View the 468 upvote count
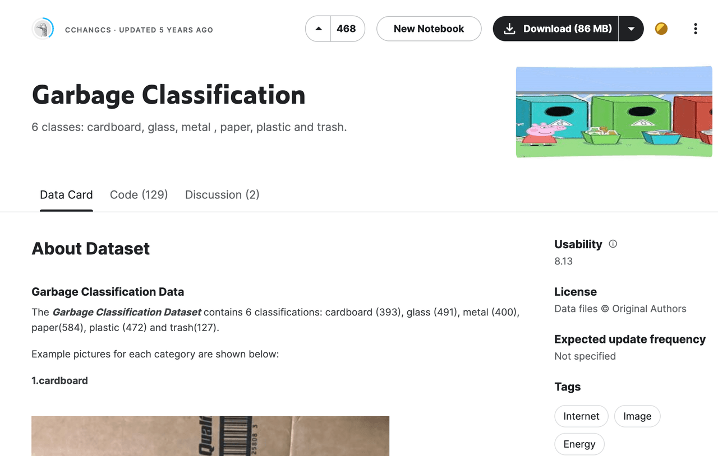718x456 pixels. tap(347, 29)
